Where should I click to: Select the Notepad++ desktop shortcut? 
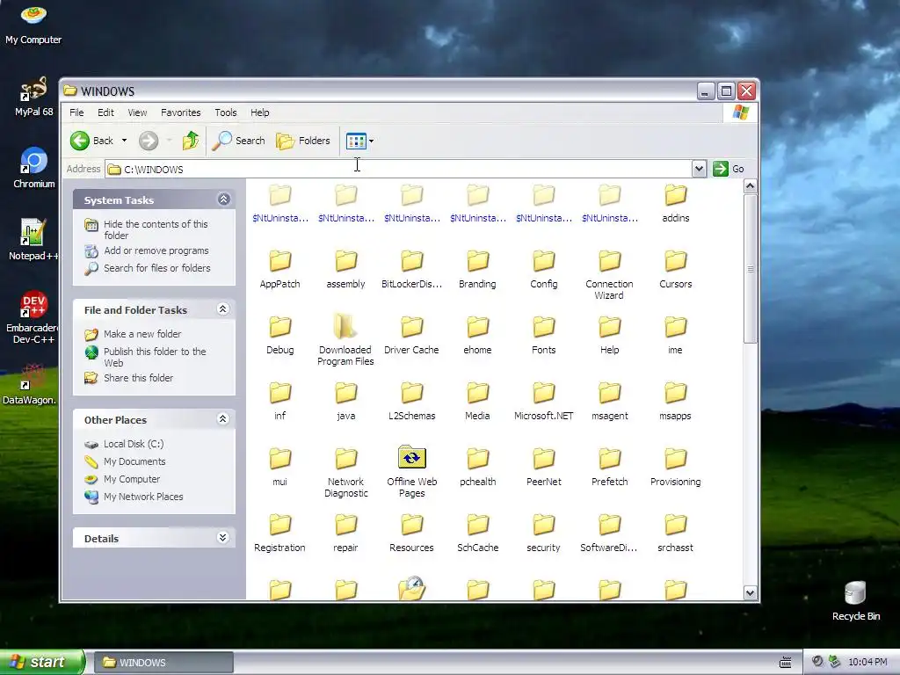[34, 239]
